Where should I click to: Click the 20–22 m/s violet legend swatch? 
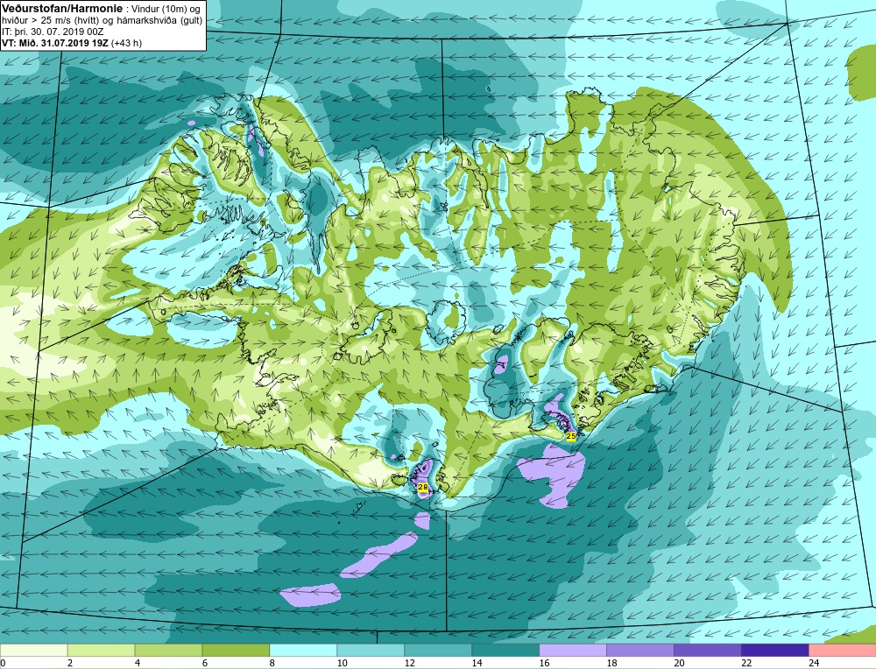707,651
